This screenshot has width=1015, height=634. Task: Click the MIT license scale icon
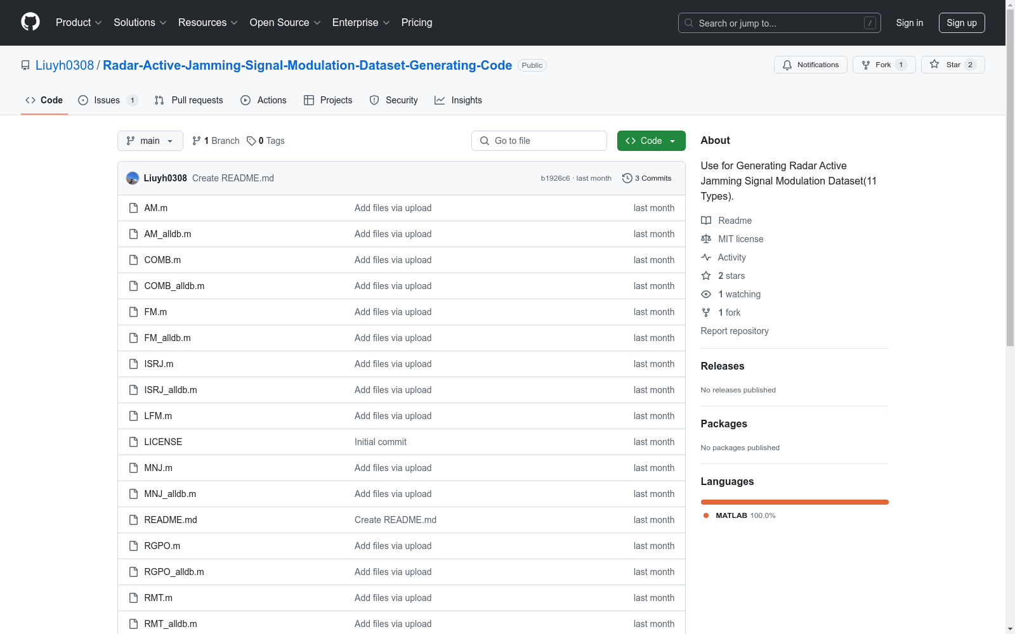706,239
